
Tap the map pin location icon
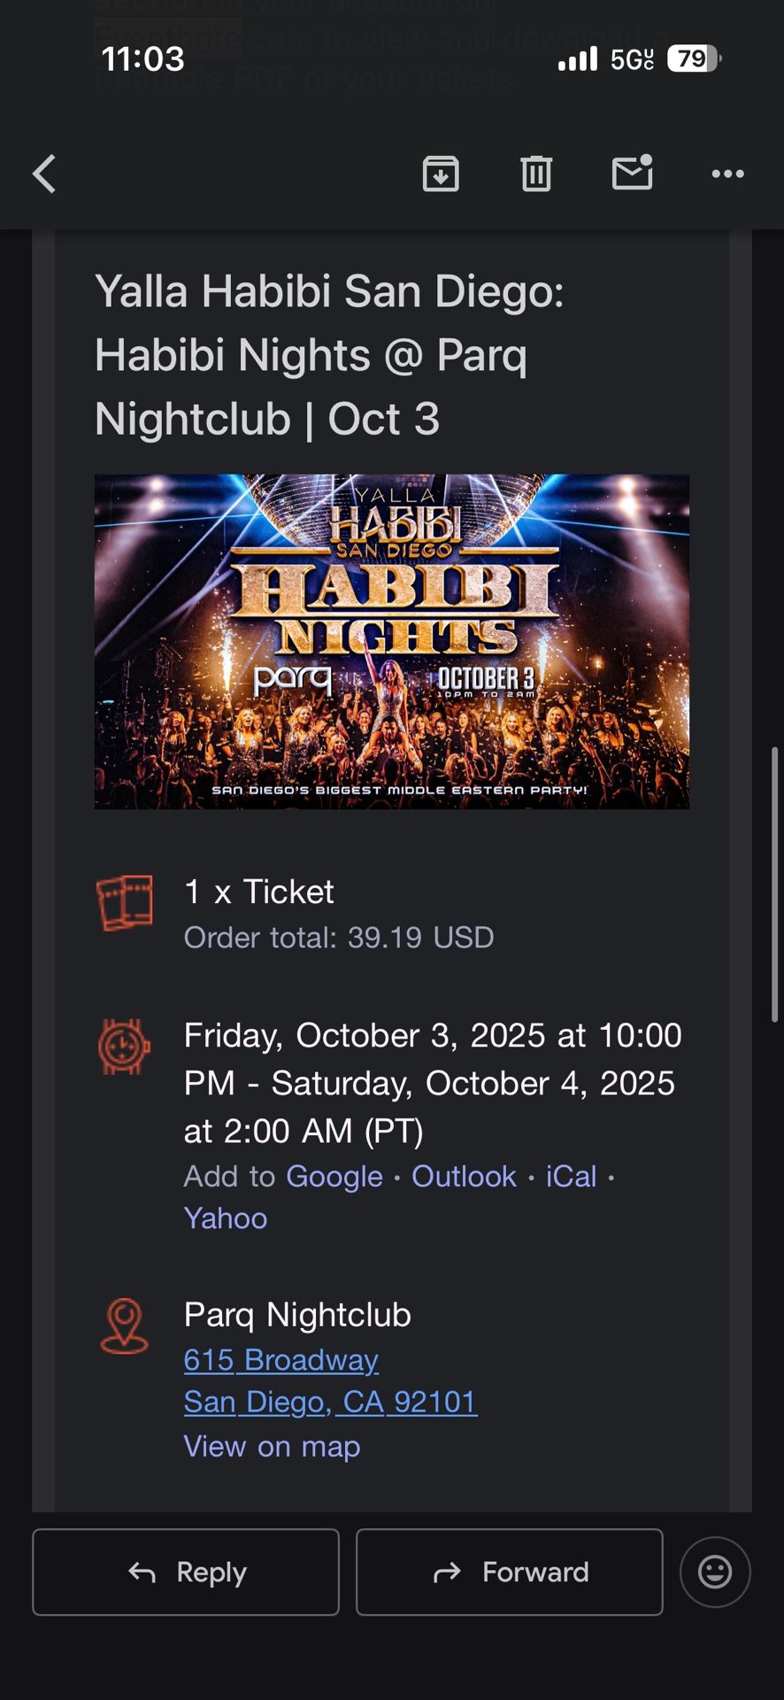125,1325
